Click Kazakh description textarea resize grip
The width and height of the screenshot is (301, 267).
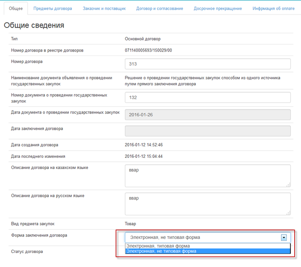pyautogui.click(x=288, y=185)
